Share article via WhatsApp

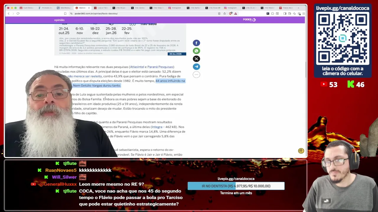[196, 51]
